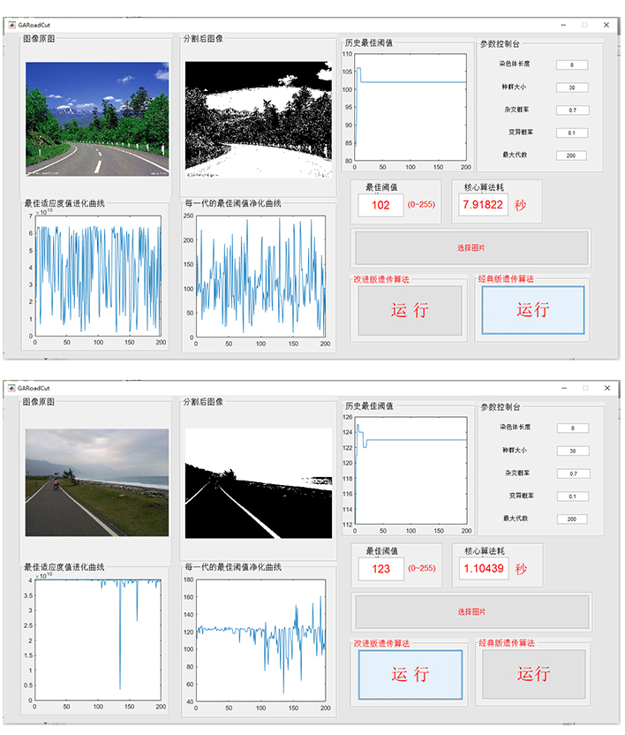Click the algorithm time field showing 7.91822
Image resolution: width=625 pixels, height=735 pixels.
(x=483, y=205)
